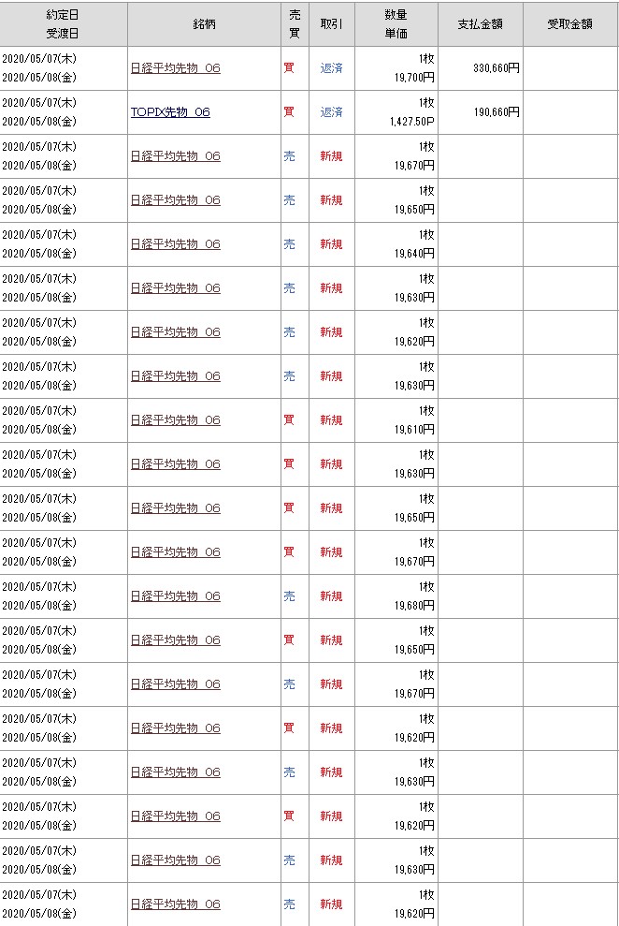Select the 売買 column header
619x926 pixels.
[x=295, y=24]
